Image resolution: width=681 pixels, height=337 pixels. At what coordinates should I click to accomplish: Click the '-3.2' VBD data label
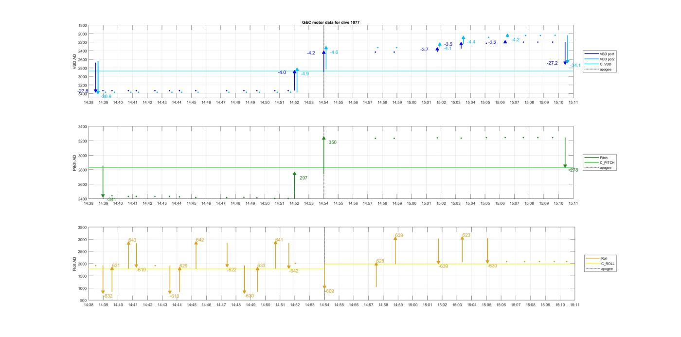pos(492,42)
